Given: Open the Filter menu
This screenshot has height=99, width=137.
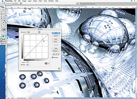Looking at the screenshot, I should point(40,1).
